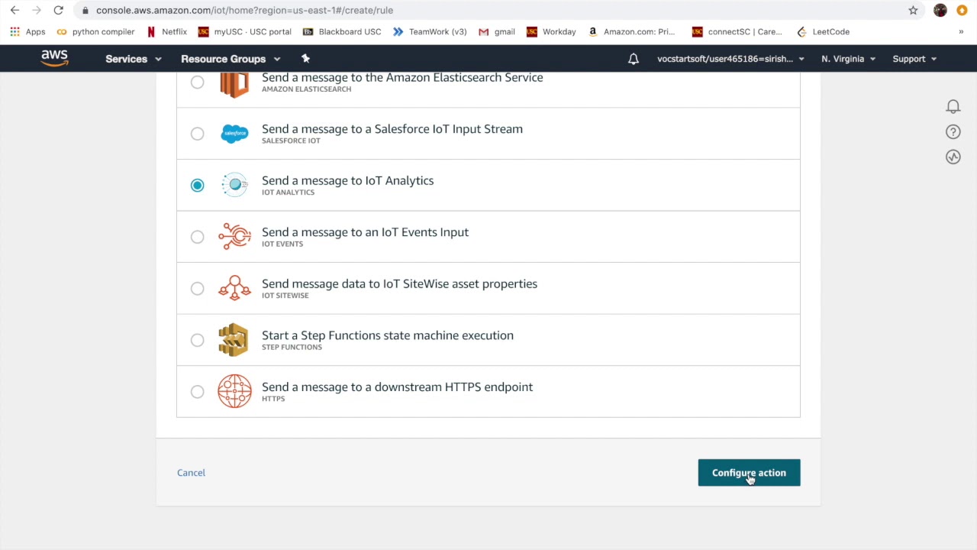Click the IoT Events service icon

coord(234,237)
